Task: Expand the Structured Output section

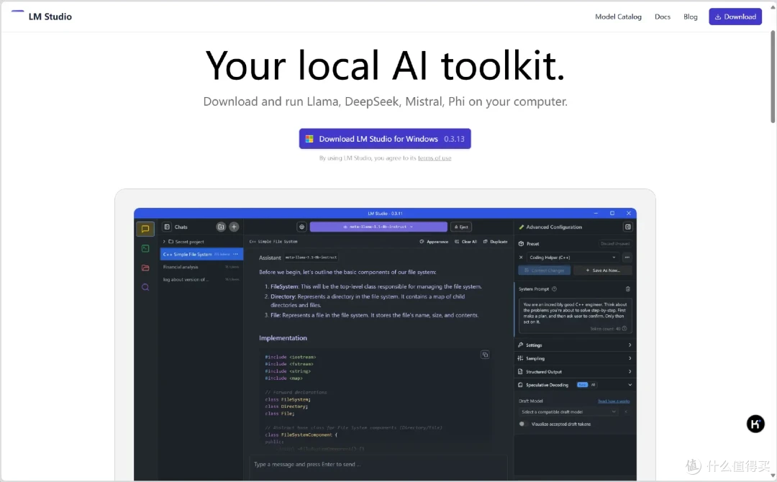Action: tap(575, 371)
